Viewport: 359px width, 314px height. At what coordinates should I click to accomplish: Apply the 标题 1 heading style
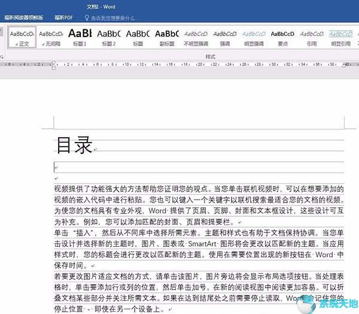tap(80, 37)
